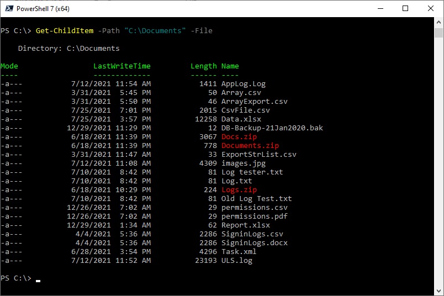Click the LastWriteTime column header
This screenshot has height=296, width=444.
[x=122, y=66]
